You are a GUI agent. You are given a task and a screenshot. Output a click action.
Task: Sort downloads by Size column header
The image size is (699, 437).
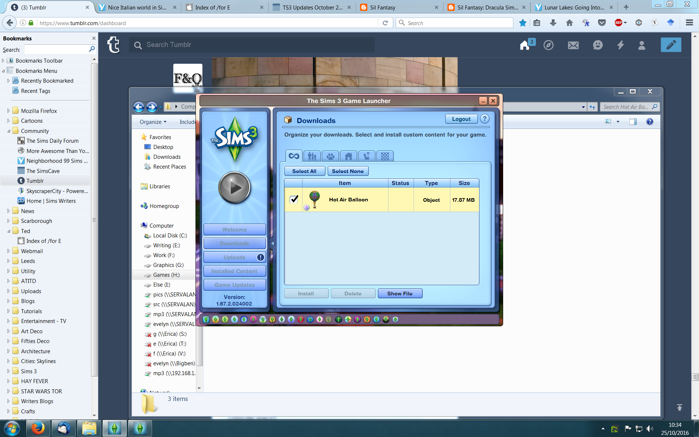[464, 183]
